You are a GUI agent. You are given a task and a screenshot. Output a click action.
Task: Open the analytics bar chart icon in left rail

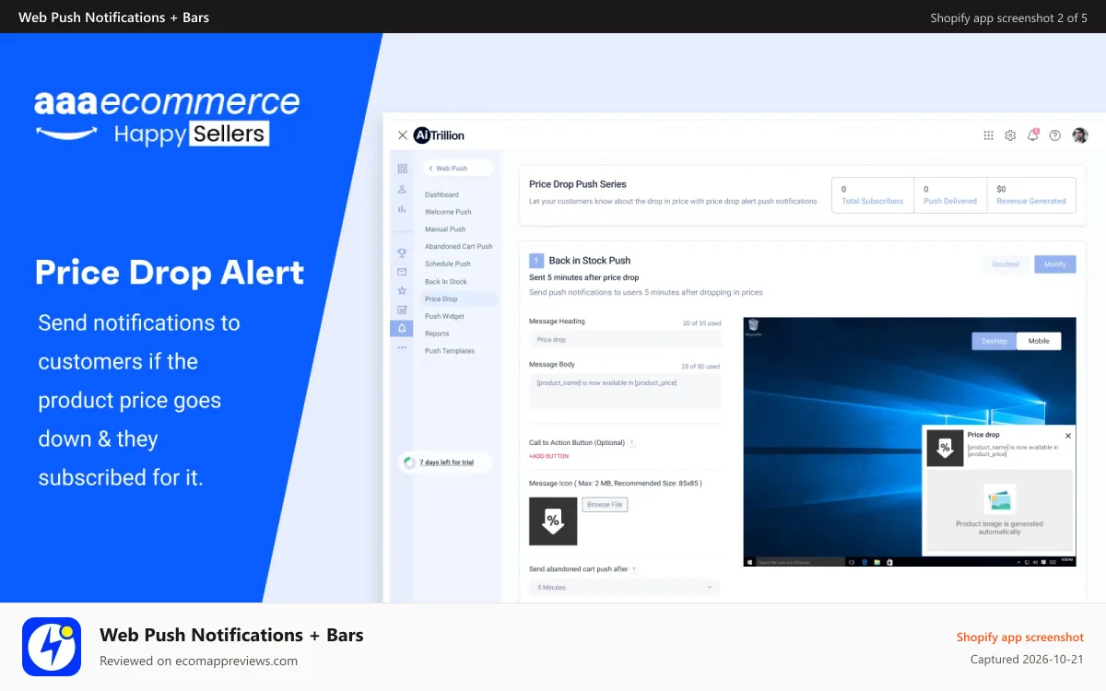(x=402, y=209)
